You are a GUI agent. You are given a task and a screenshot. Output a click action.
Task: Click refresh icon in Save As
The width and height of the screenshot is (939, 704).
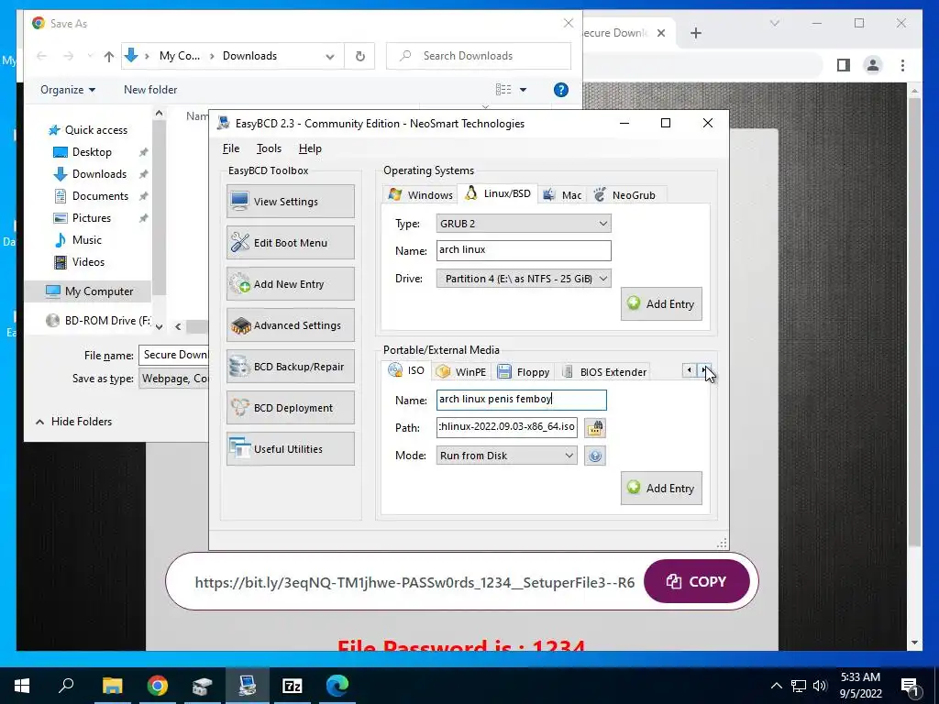pos(359,56)
